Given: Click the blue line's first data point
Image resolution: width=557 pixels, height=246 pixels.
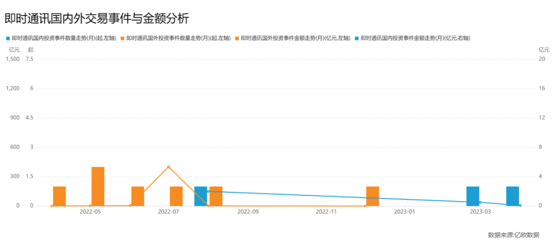Looking at the screenshot, I should coord(208,191).
